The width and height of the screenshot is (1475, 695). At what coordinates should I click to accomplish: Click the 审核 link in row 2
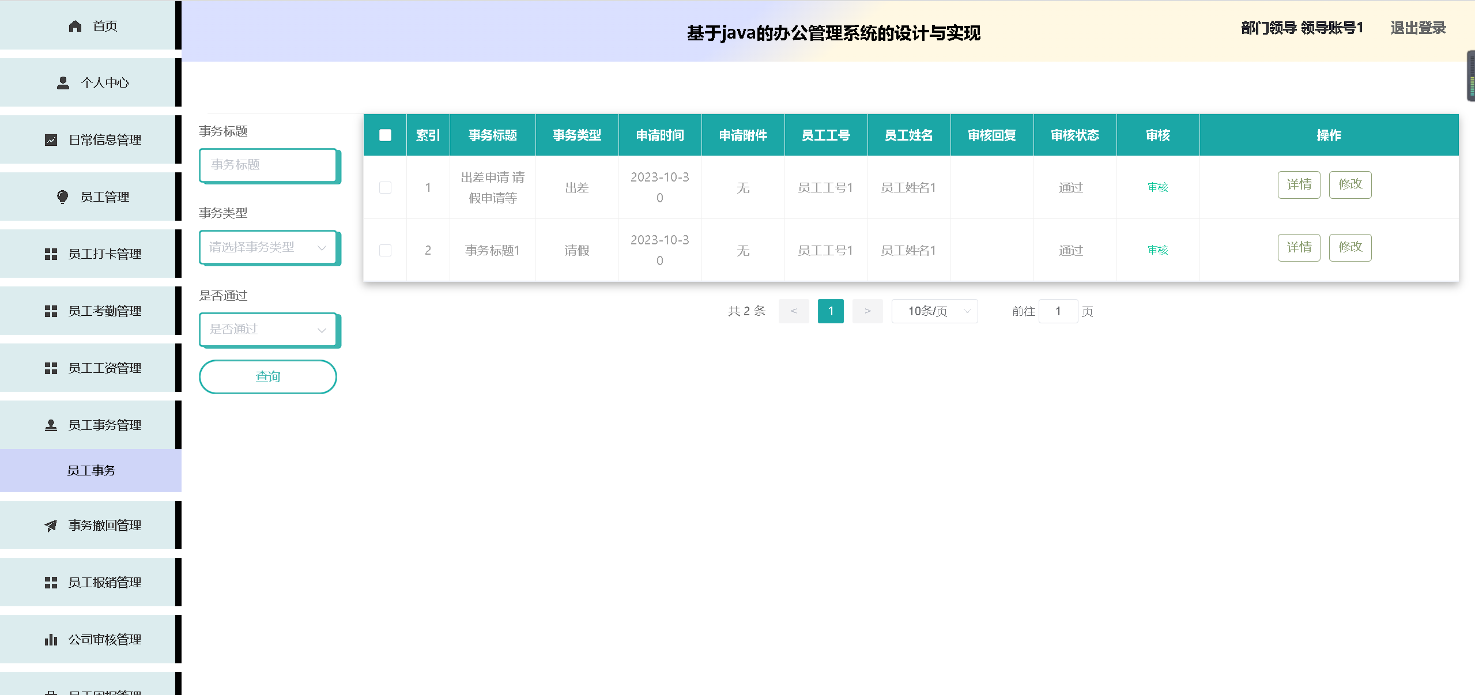(x=1157, y=250)
